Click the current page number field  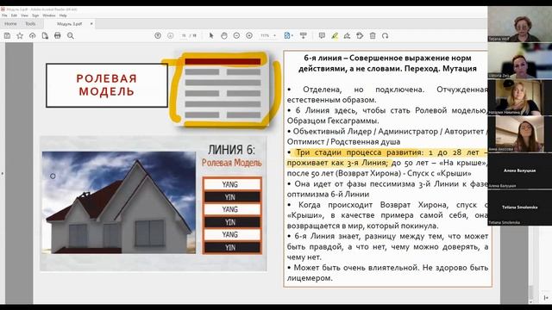[x=184, y=35]
